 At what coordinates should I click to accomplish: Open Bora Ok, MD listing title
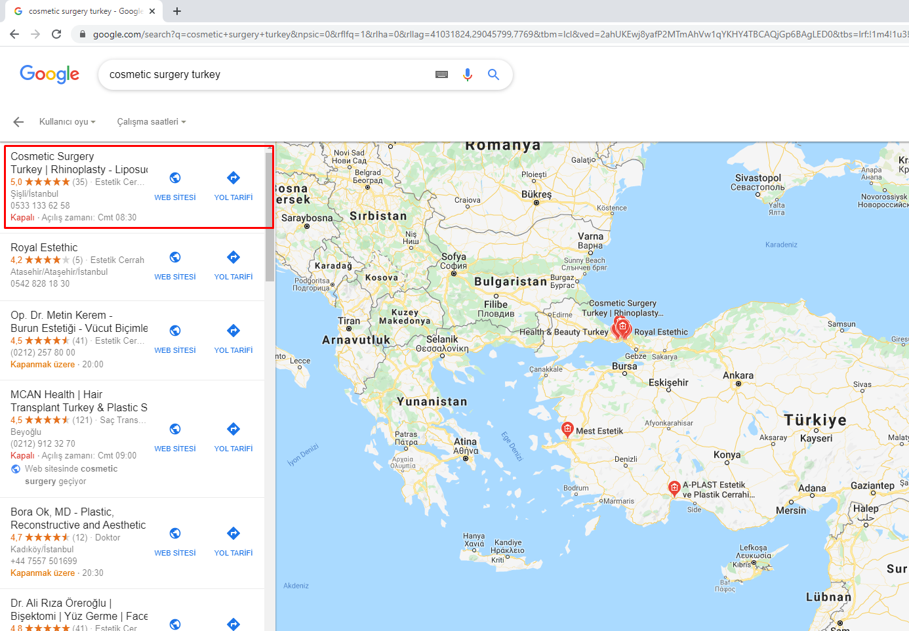[78, 518]
